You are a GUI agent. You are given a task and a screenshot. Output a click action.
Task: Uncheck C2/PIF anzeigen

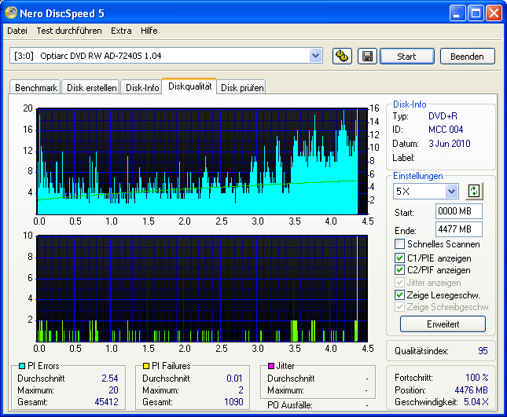tap(399, 269)
